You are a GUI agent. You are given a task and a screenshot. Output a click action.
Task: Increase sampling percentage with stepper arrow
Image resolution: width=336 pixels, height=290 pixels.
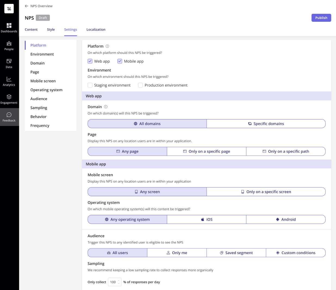(x=119, y=280)
